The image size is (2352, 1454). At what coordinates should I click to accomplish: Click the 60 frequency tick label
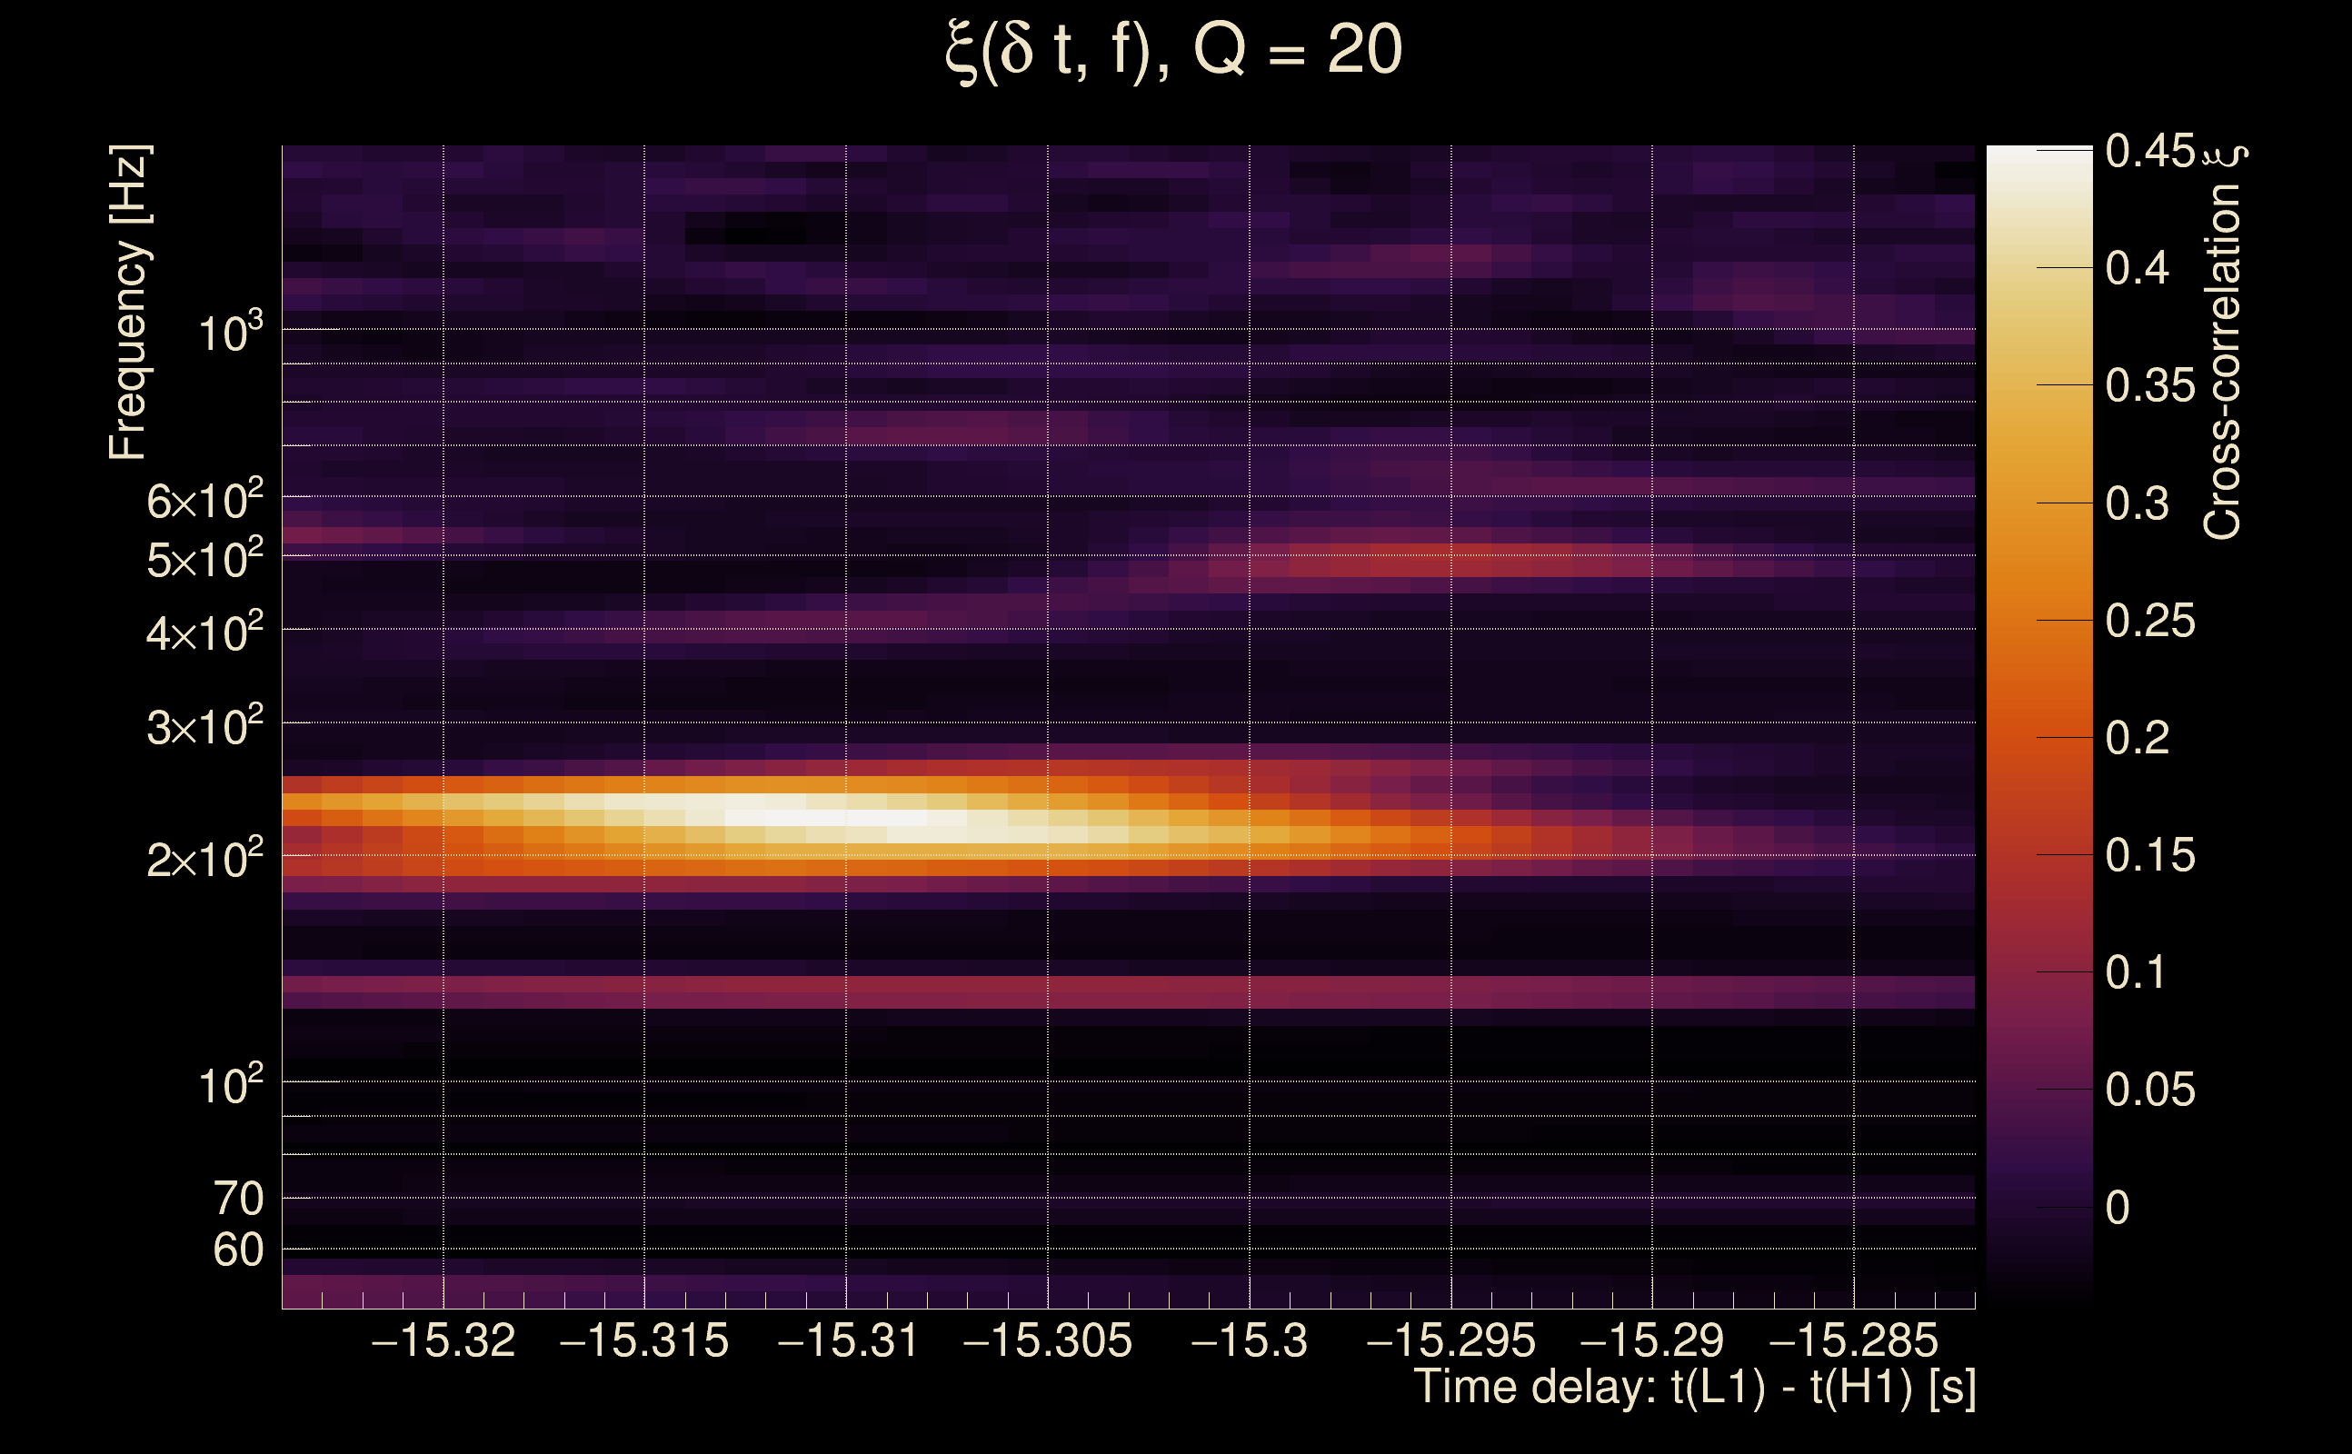click(x=237, y=1250)
